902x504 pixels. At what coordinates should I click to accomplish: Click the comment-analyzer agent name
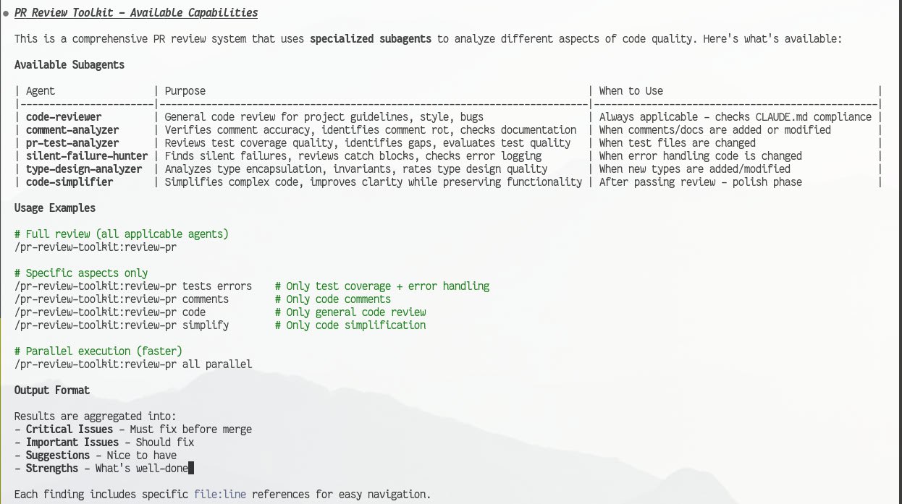pyautogui.click(x=72, y=130)
